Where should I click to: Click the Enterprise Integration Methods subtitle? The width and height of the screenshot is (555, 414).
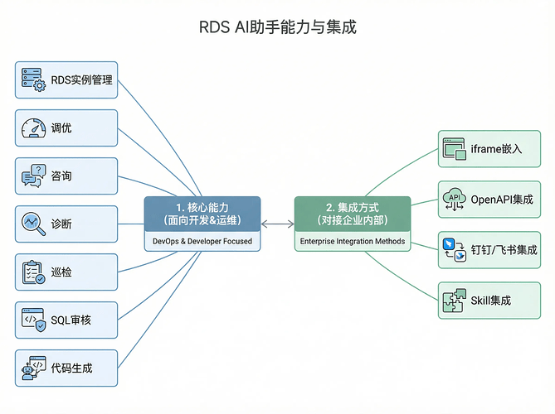[x=353, y=242]
